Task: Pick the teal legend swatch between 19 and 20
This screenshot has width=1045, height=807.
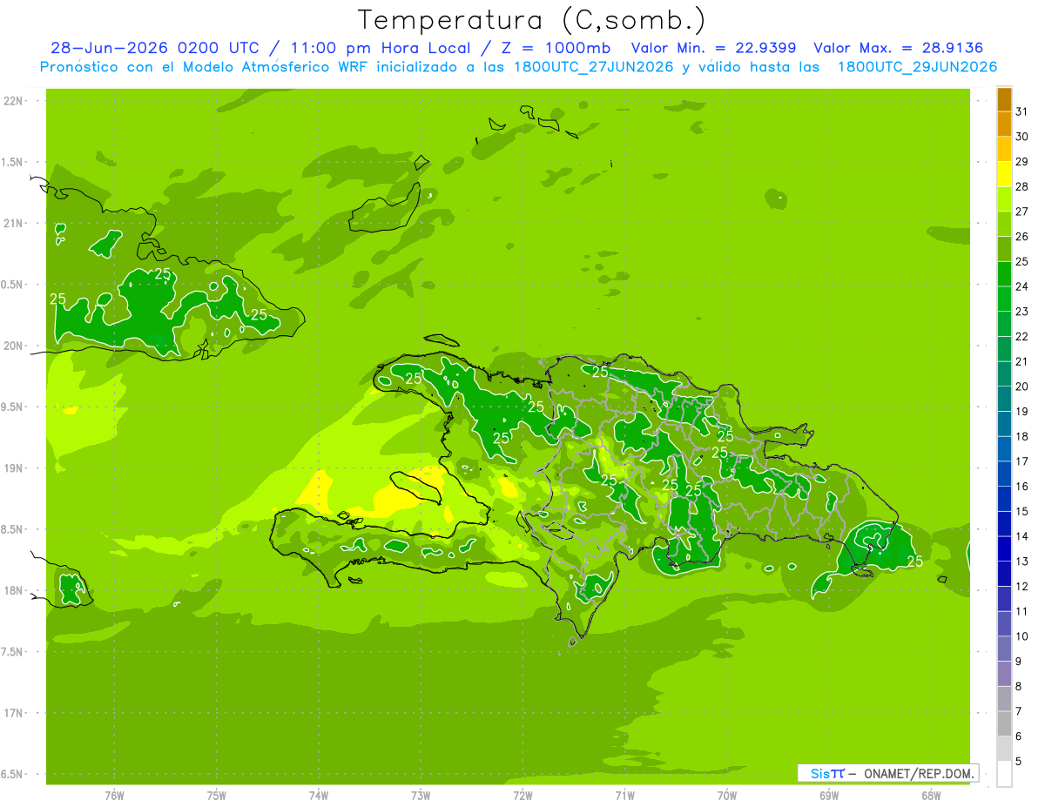Action: (1004, 399)
